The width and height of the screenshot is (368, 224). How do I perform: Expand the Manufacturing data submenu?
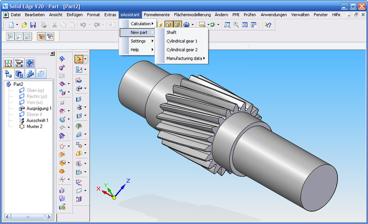pos(185,58)
